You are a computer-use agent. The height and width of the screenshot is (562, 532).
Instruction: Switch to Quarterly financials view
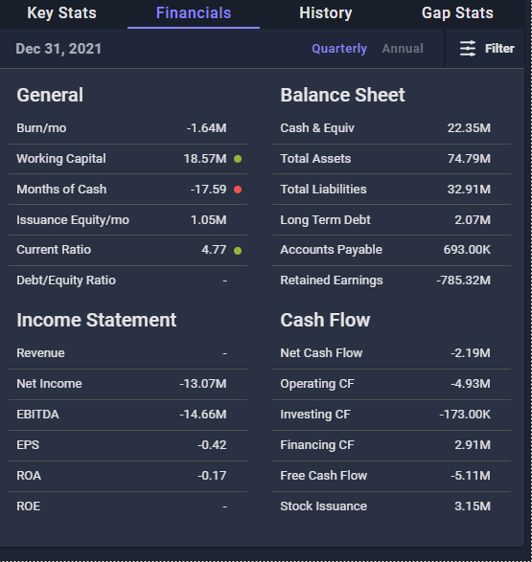click(x=339, y=49)
